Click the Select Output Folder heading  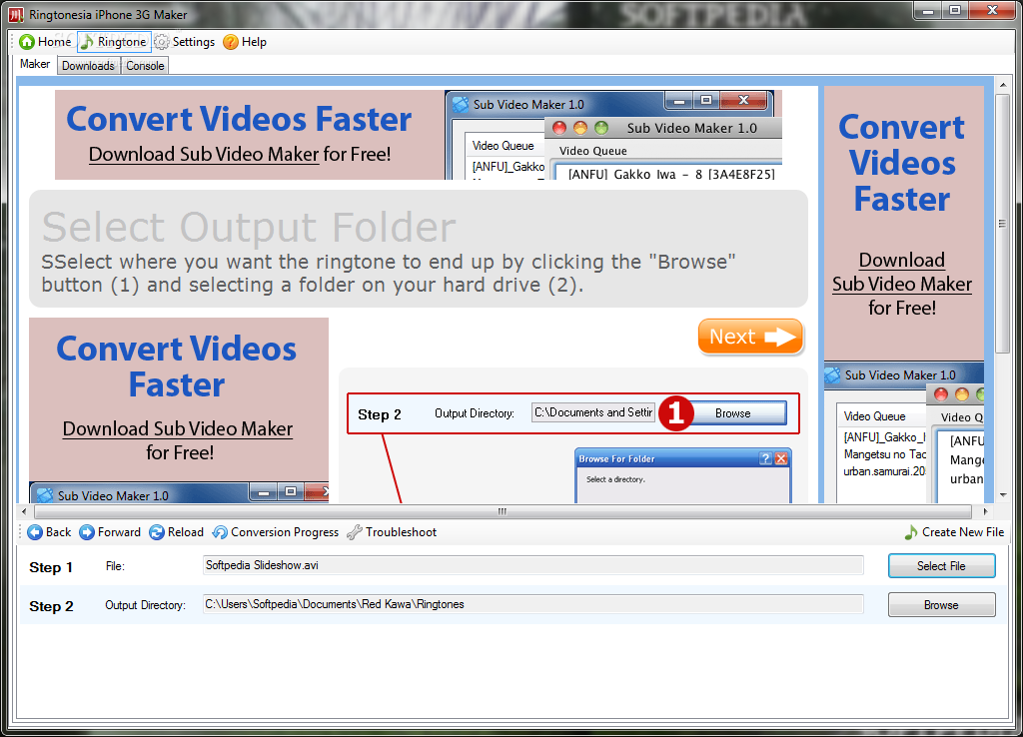[249, 227]
